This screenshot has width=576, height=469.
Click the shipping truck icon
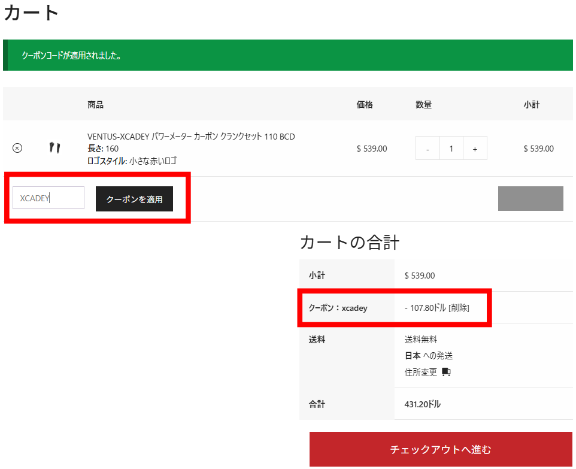(446, 372)
